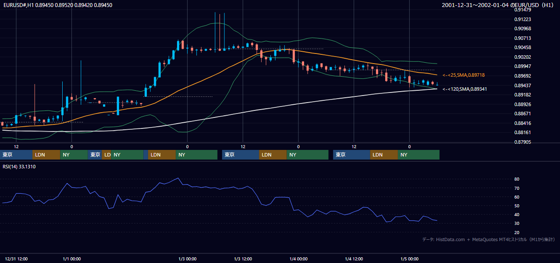Click the RSI scale value 70
The width and height of the screenshot is (560, 263).
click(517, 188)
